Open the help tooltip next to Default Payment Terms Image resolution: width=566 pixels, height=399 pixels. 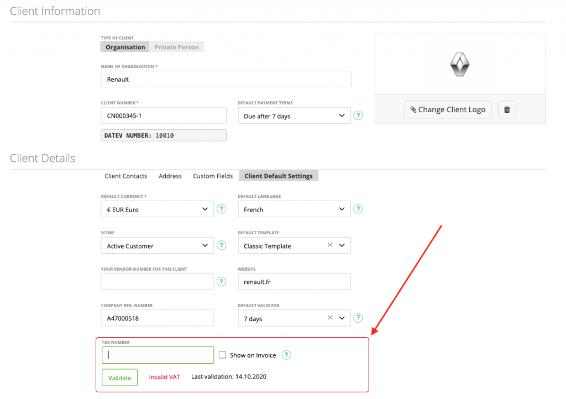[358, 116]
